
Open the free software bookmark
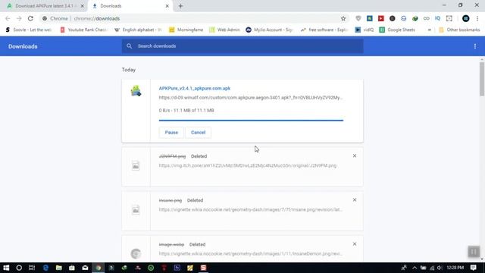[x=324, y=30]
